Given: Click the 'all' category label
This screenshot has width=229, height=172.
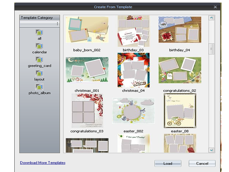Looking at the screenshot, I should [x=40, y=38].
